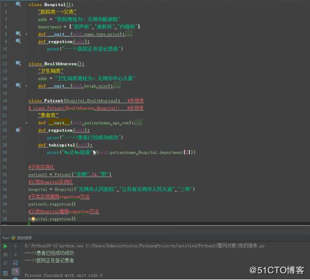This screenshot has width=310, height=280.
Task: Click the down arrow in Run panel
Action: 16,254
